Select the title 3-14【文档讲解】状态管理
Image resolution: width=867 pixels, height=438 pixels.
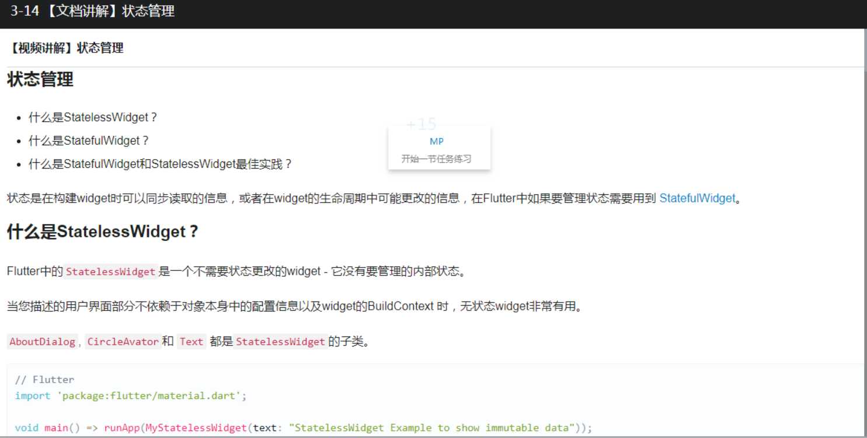92,11
